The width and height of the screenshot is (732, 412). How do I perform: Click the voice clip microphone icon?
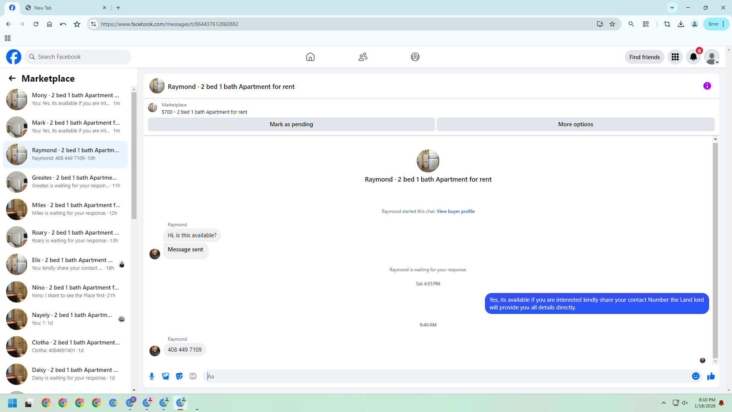(152, 376)
